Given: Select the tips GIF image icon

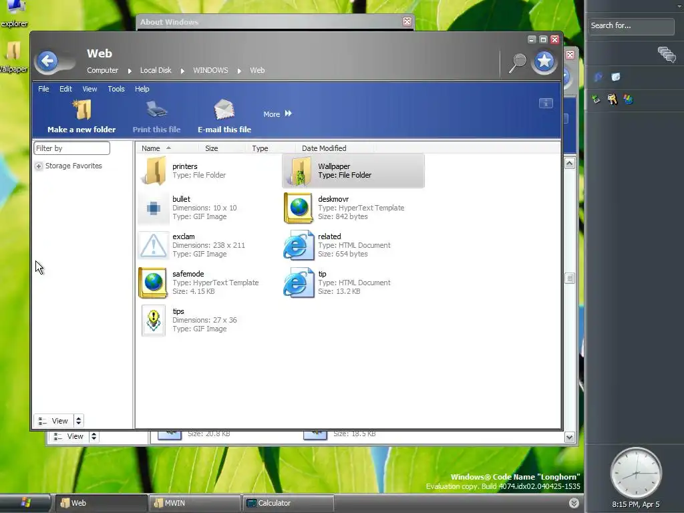Looking at the screenshot, I should pos(153,321).
